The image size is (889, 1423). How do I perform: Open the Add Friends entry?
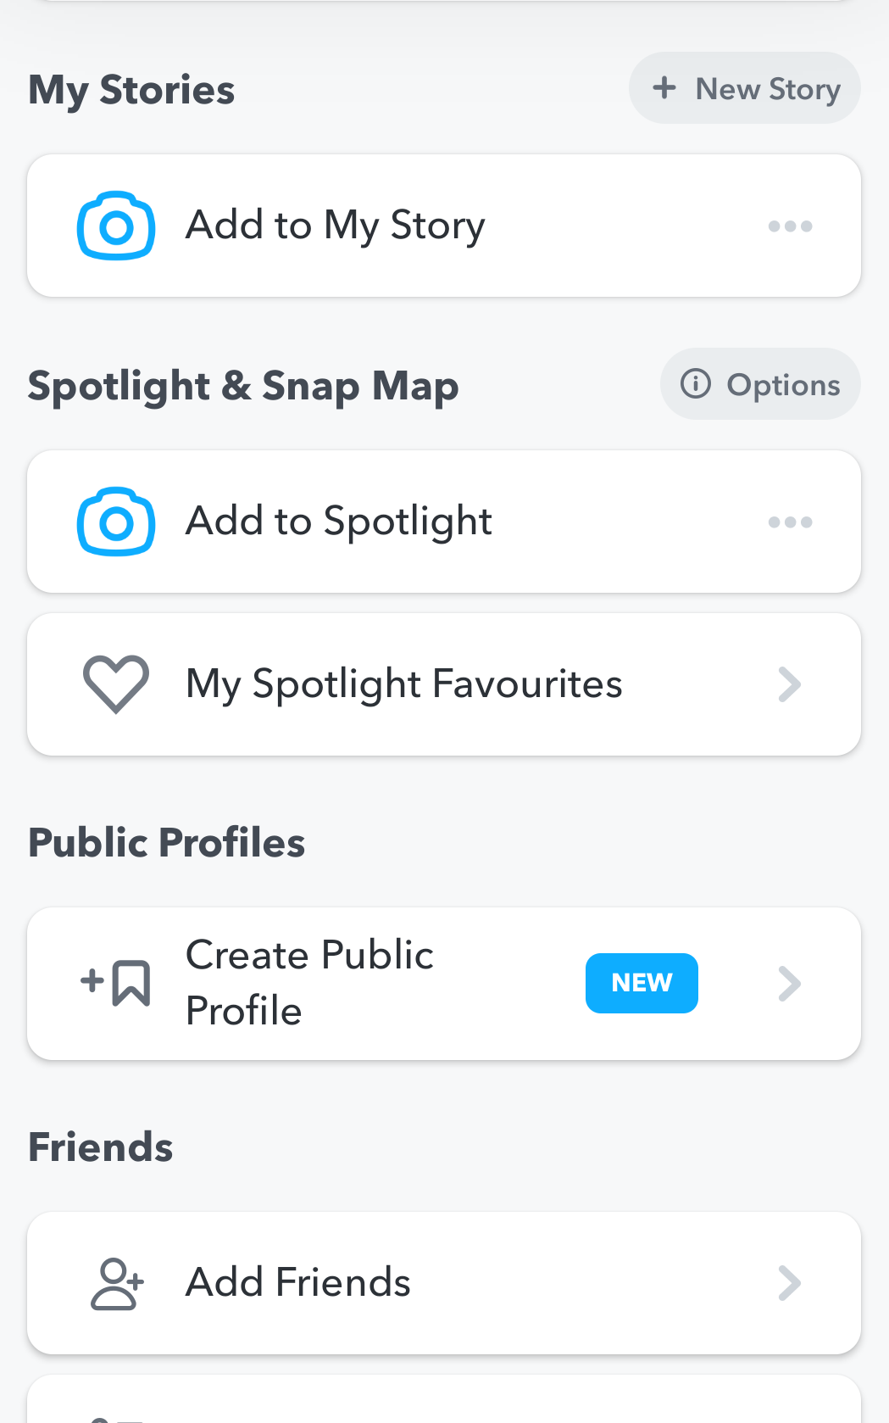click(444, 1283)
